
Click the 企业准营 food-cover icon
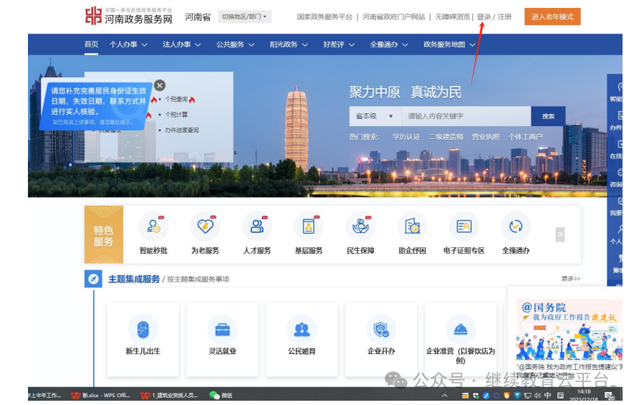(x=461, y=330)
